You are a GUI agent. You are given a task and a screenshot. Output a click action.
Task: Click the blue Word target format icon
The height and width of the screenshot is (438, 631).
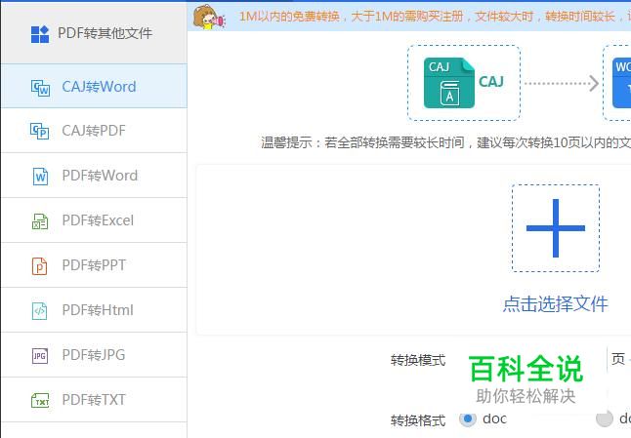(x=621, y=83)
